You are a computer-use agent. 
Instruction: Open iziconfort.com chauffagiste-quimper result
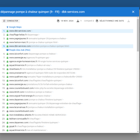(36, 81)
